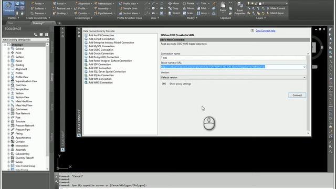Click Add WFS Connection
Screen dimensions: 336x189
click(100, 79)
